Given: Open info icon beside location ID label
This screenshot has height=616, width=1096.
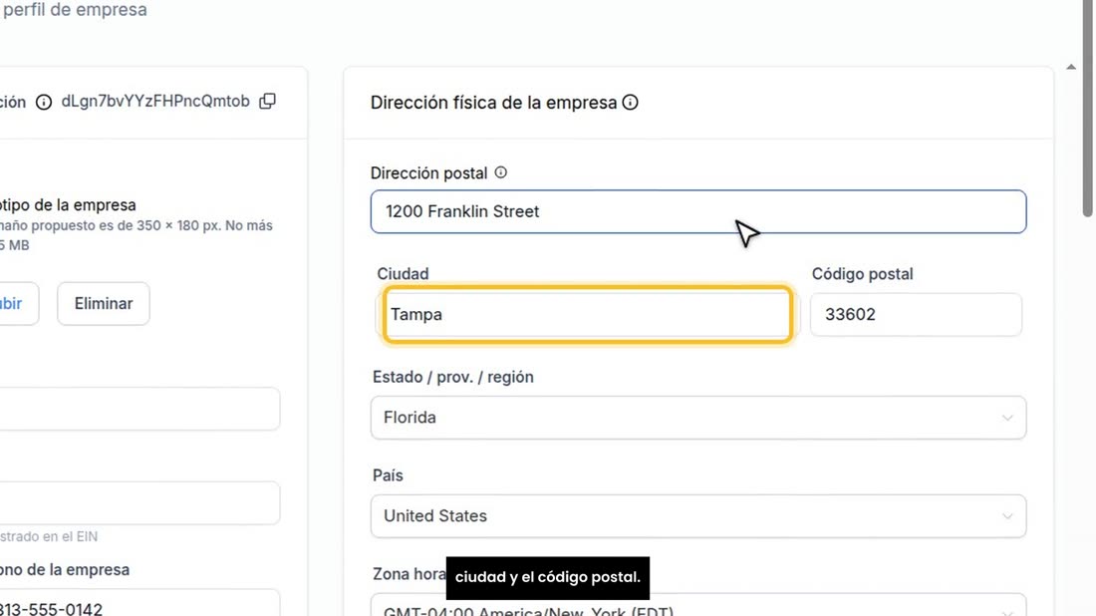Looking at the screenshot, I should [x=43, y=102].
